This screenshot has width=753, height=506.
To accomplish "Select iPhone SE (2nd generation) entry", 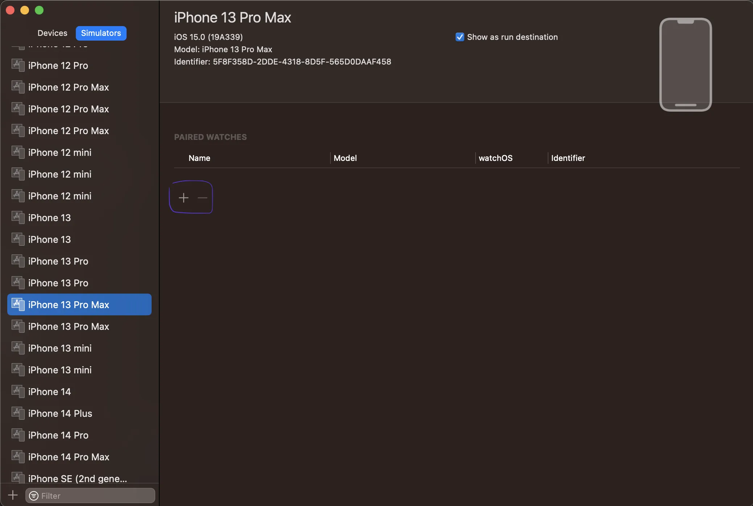I will click(x=78, y=478).
